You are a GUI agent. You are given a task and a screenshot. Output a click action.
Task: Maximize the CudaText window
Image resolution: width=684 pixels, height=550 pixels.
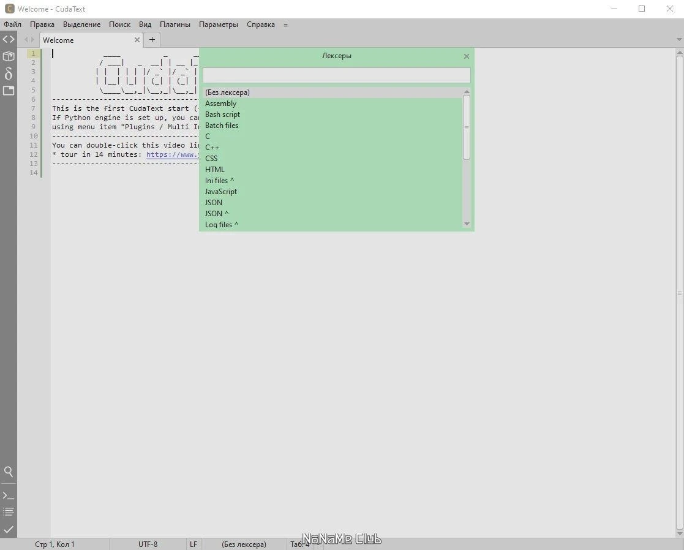(x=642, y=9)
